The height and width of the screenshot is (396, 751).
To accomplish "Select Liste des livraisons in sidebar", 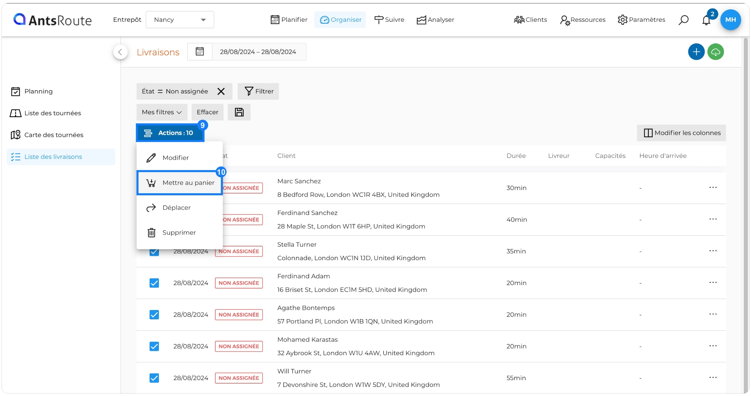I will 61,157.
